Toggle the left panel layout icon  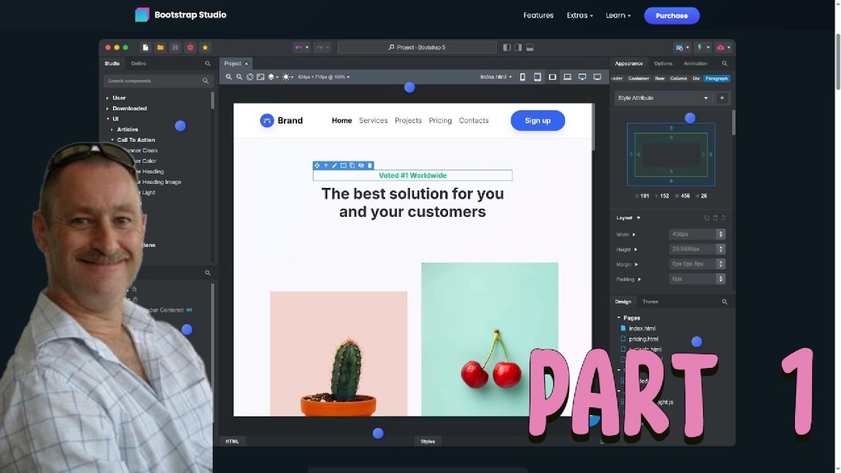click(507, 47)
